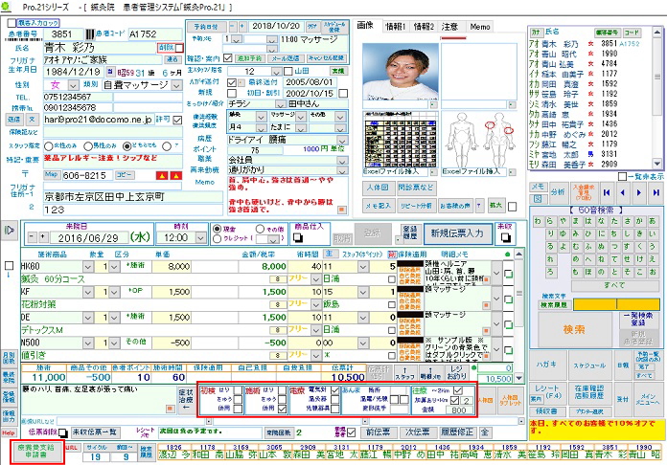
Task: Select the クレジット payment radio button
Action: click(x=217, y=239)
